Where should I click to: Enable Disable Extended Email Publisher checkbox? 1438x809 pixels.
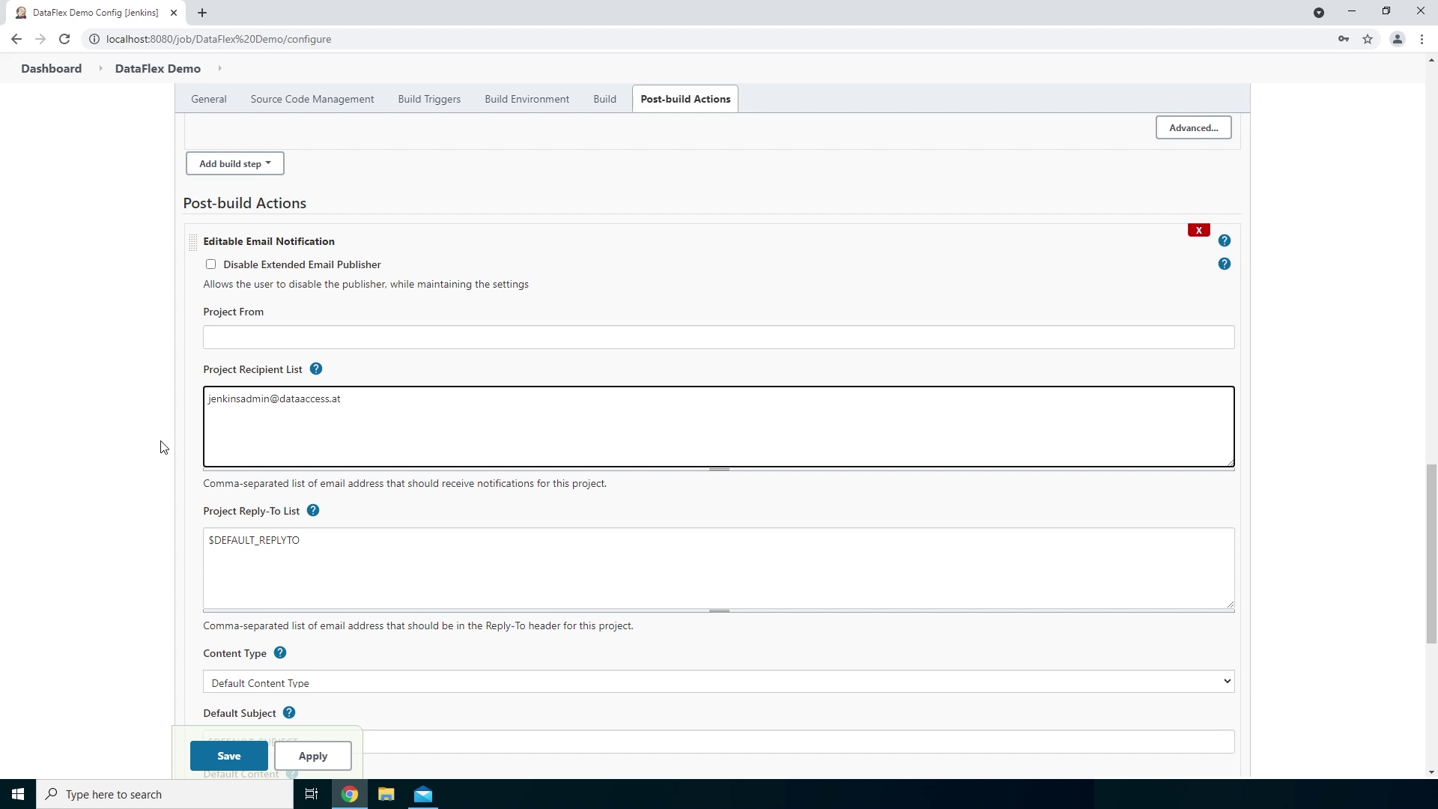[211, 264]
